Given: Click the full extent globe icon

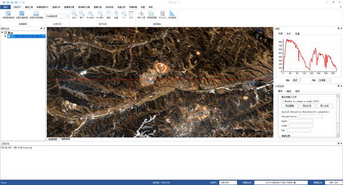Looking at the screenshot, I should coord(116,14).
